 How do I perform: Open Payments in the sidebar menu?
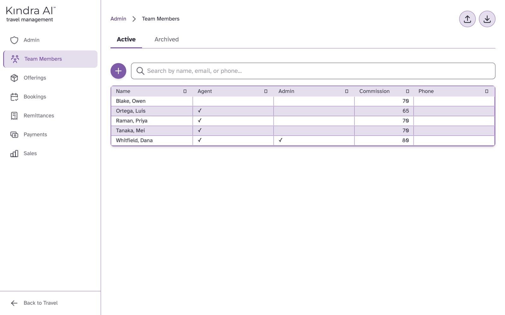[x=50, y=135]
